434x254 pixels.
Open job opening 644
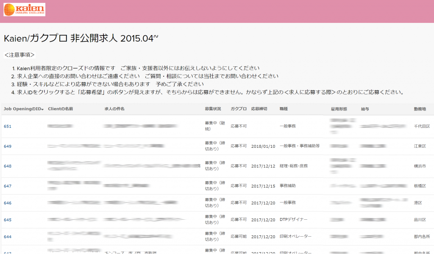(8, 237)
